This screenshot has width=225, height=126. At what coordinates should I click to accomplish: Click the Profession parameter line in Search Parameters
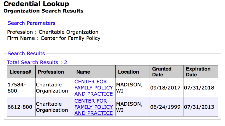pyautogui.click(x=53, y=32)
